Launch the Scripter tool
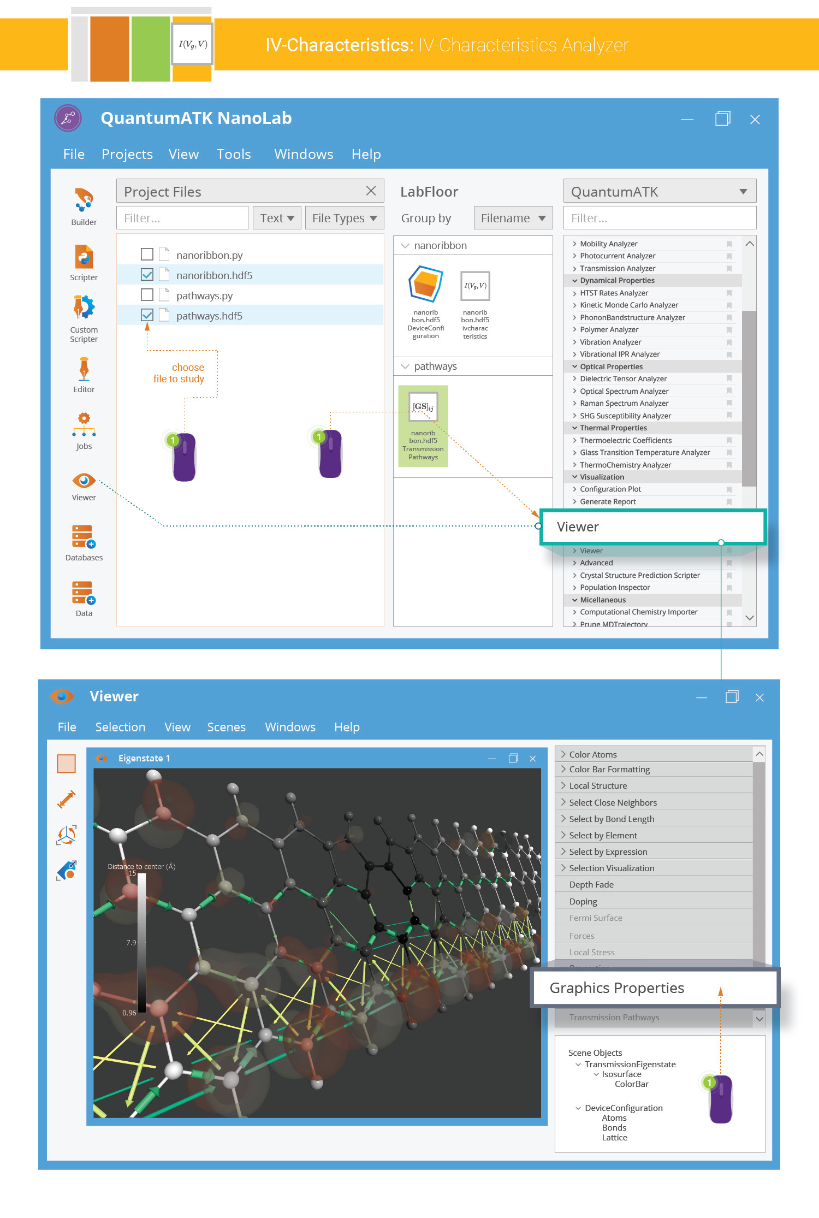The height and width of the screenshot is (1218, 819). (x=84, y=257)
